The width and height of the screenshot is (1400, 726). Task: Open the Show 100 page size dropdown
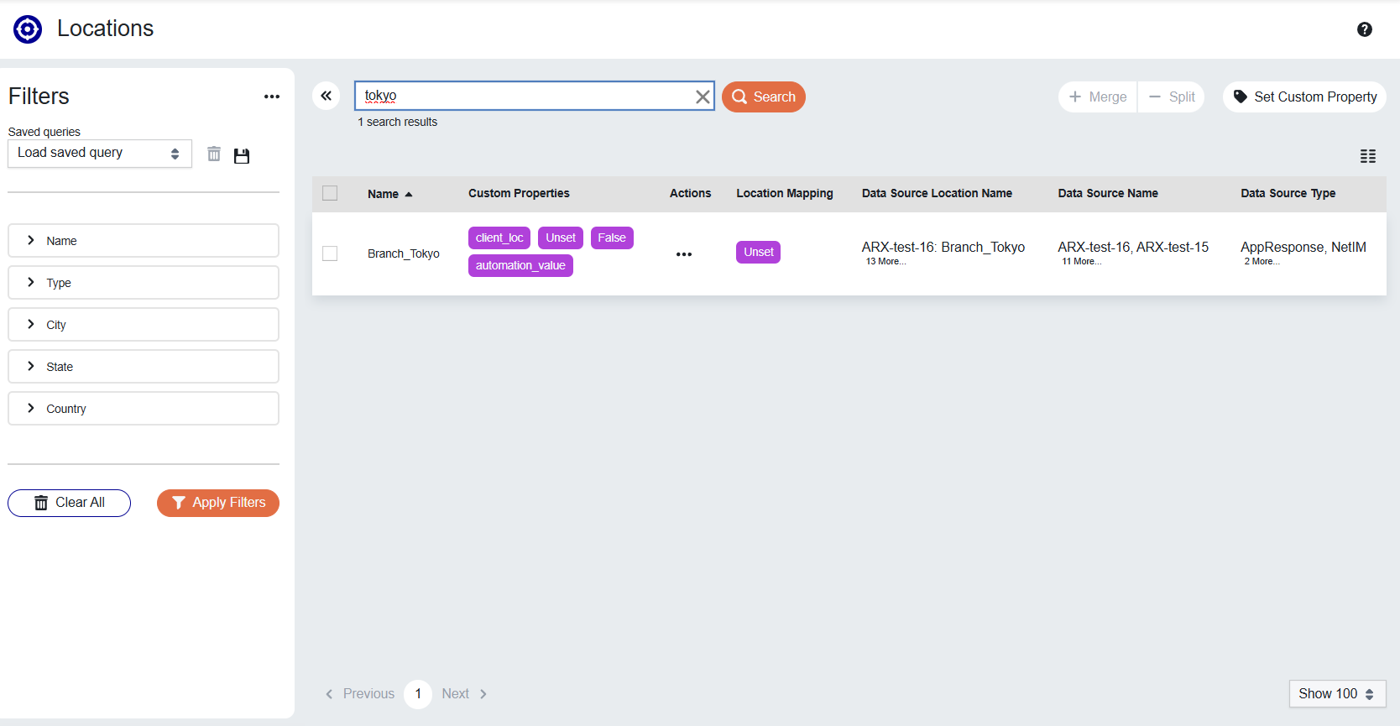pos(1336,694)
